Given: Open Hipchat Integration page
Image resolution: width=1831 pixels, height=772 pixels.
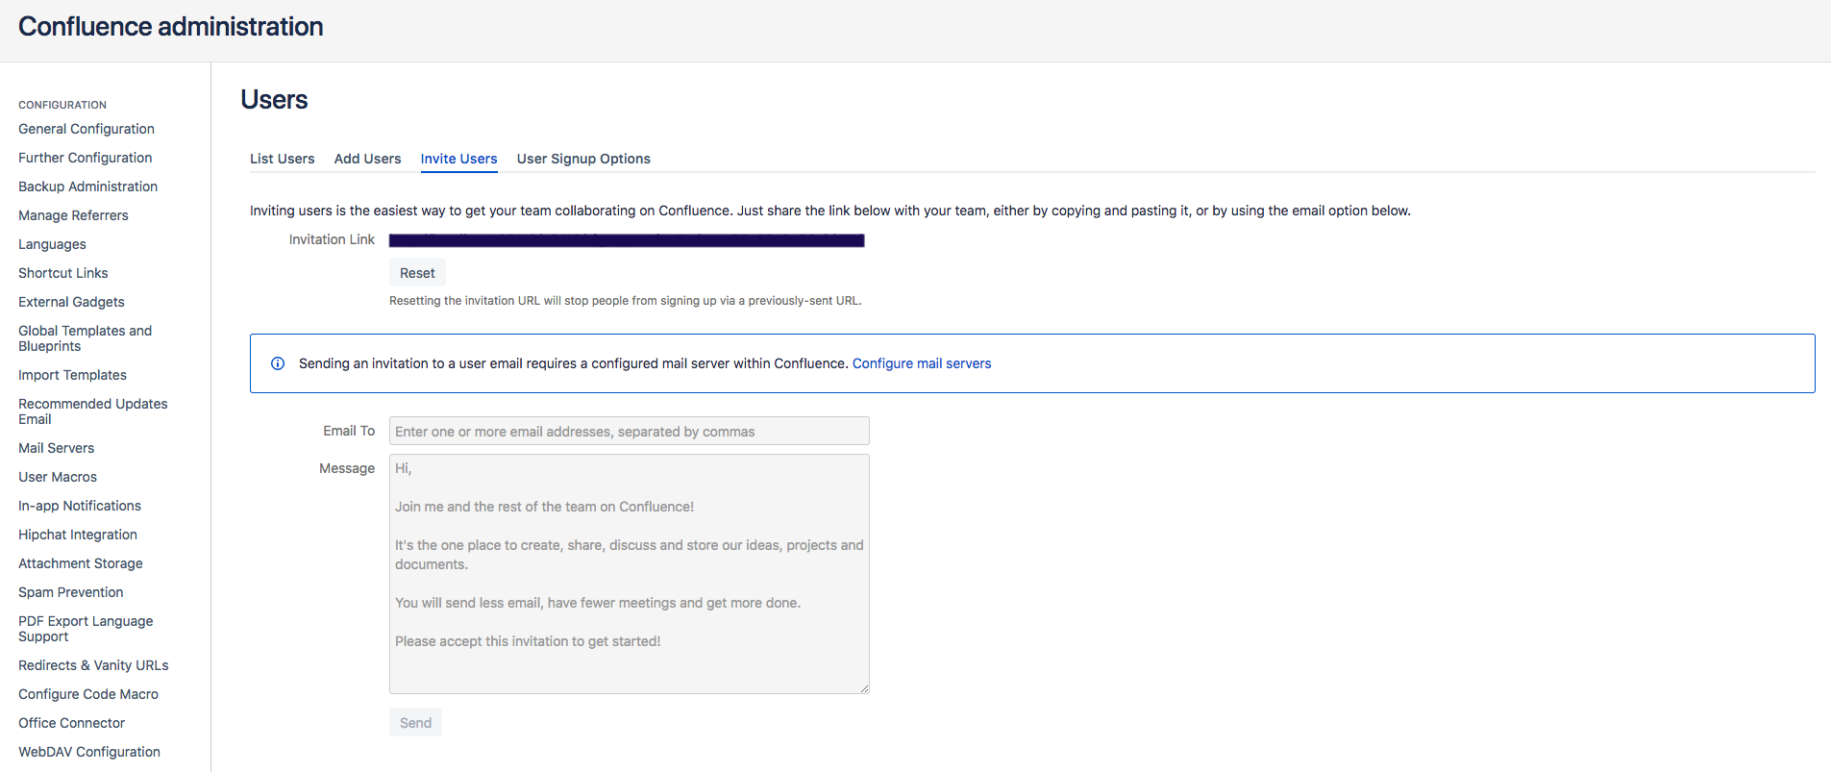Looking at the screenshot, I should 78,535.
